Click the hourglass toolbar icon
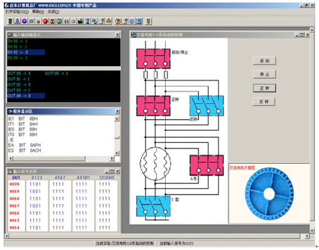Viewport: 319px width, 250px height. pyautogui.click(x=87, y=21)
